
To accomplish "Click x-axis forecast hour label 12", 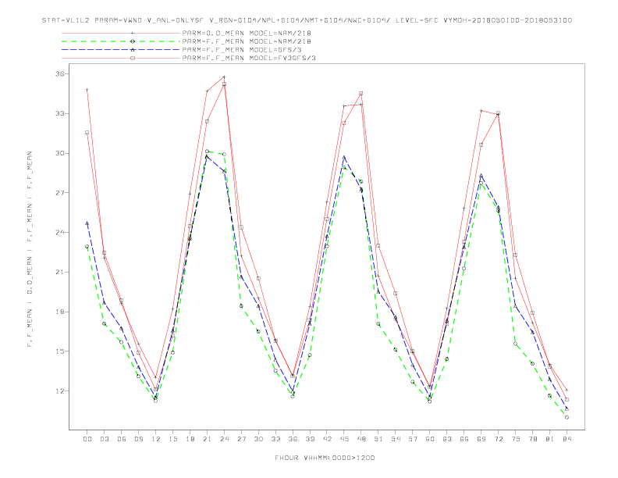I will point(156,439).
